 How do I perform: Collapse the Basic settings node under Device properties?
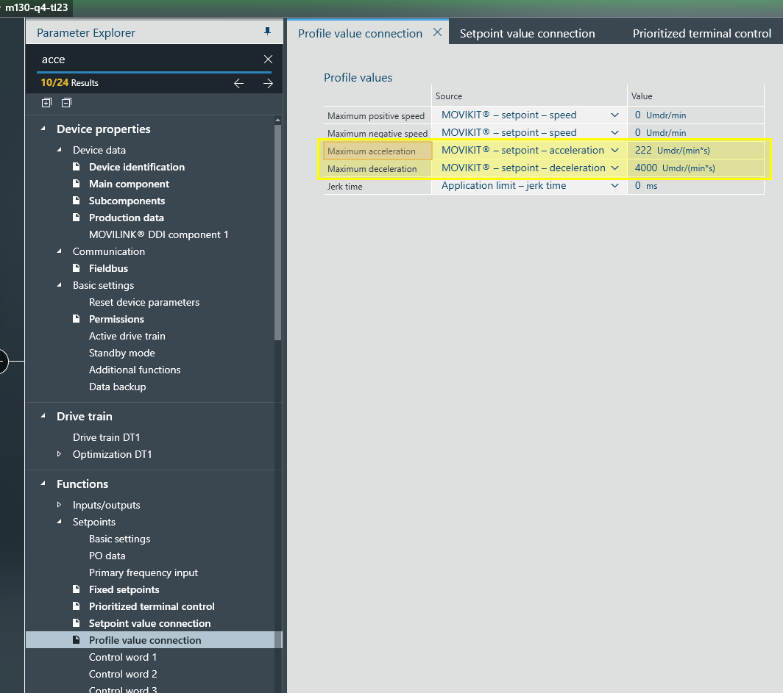pos(60,285)
